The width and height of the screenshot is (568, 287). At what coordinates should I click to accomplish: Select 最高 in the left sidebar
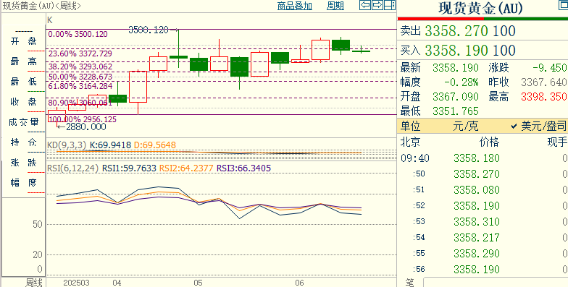click(x=23, y=61)
